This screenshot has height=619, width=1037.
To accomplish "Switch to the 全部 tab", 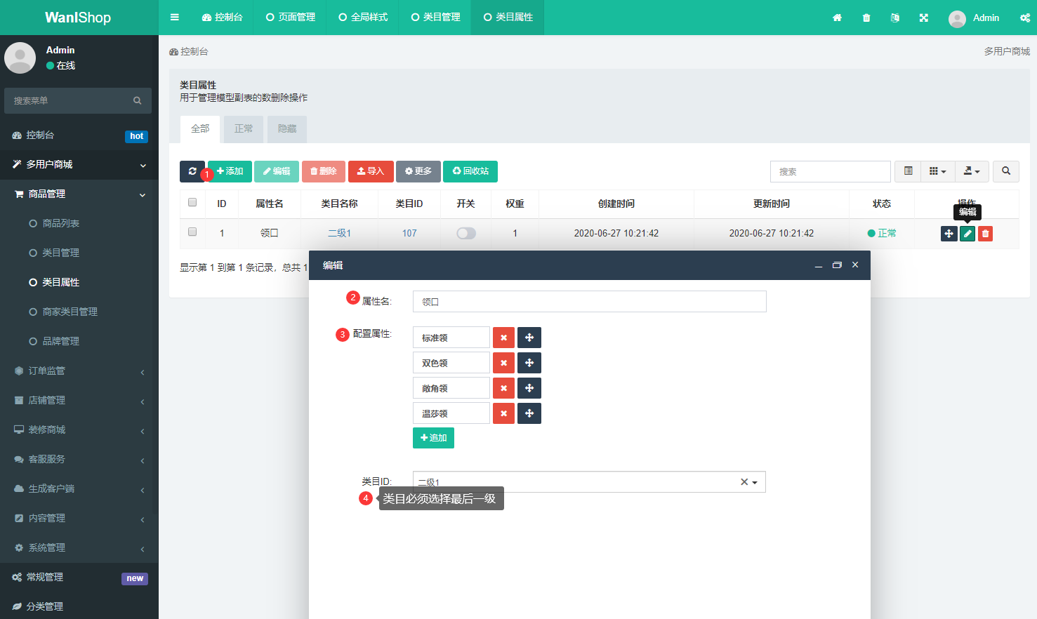I will click(200, 129).
